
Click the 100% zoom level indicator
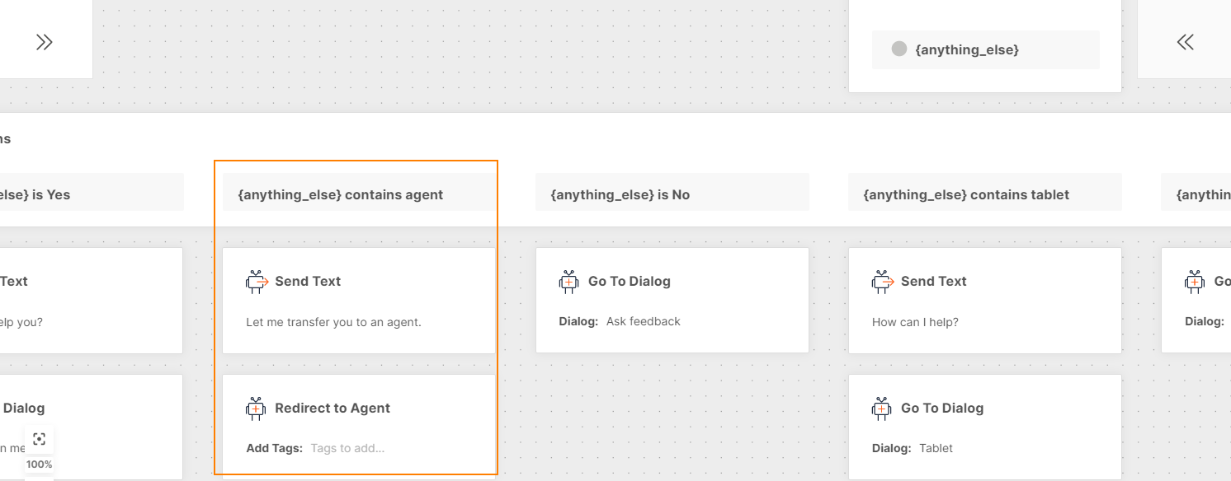[39, 465]
